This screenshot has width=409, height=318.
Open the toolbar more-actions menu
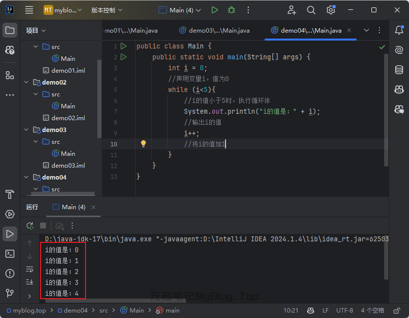(x=248, y=10)
